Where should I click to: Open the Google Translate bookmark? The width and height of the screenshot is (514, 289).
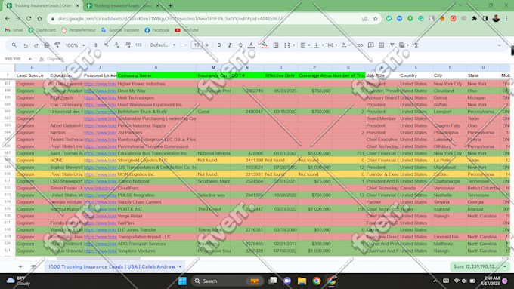(120, 30)
